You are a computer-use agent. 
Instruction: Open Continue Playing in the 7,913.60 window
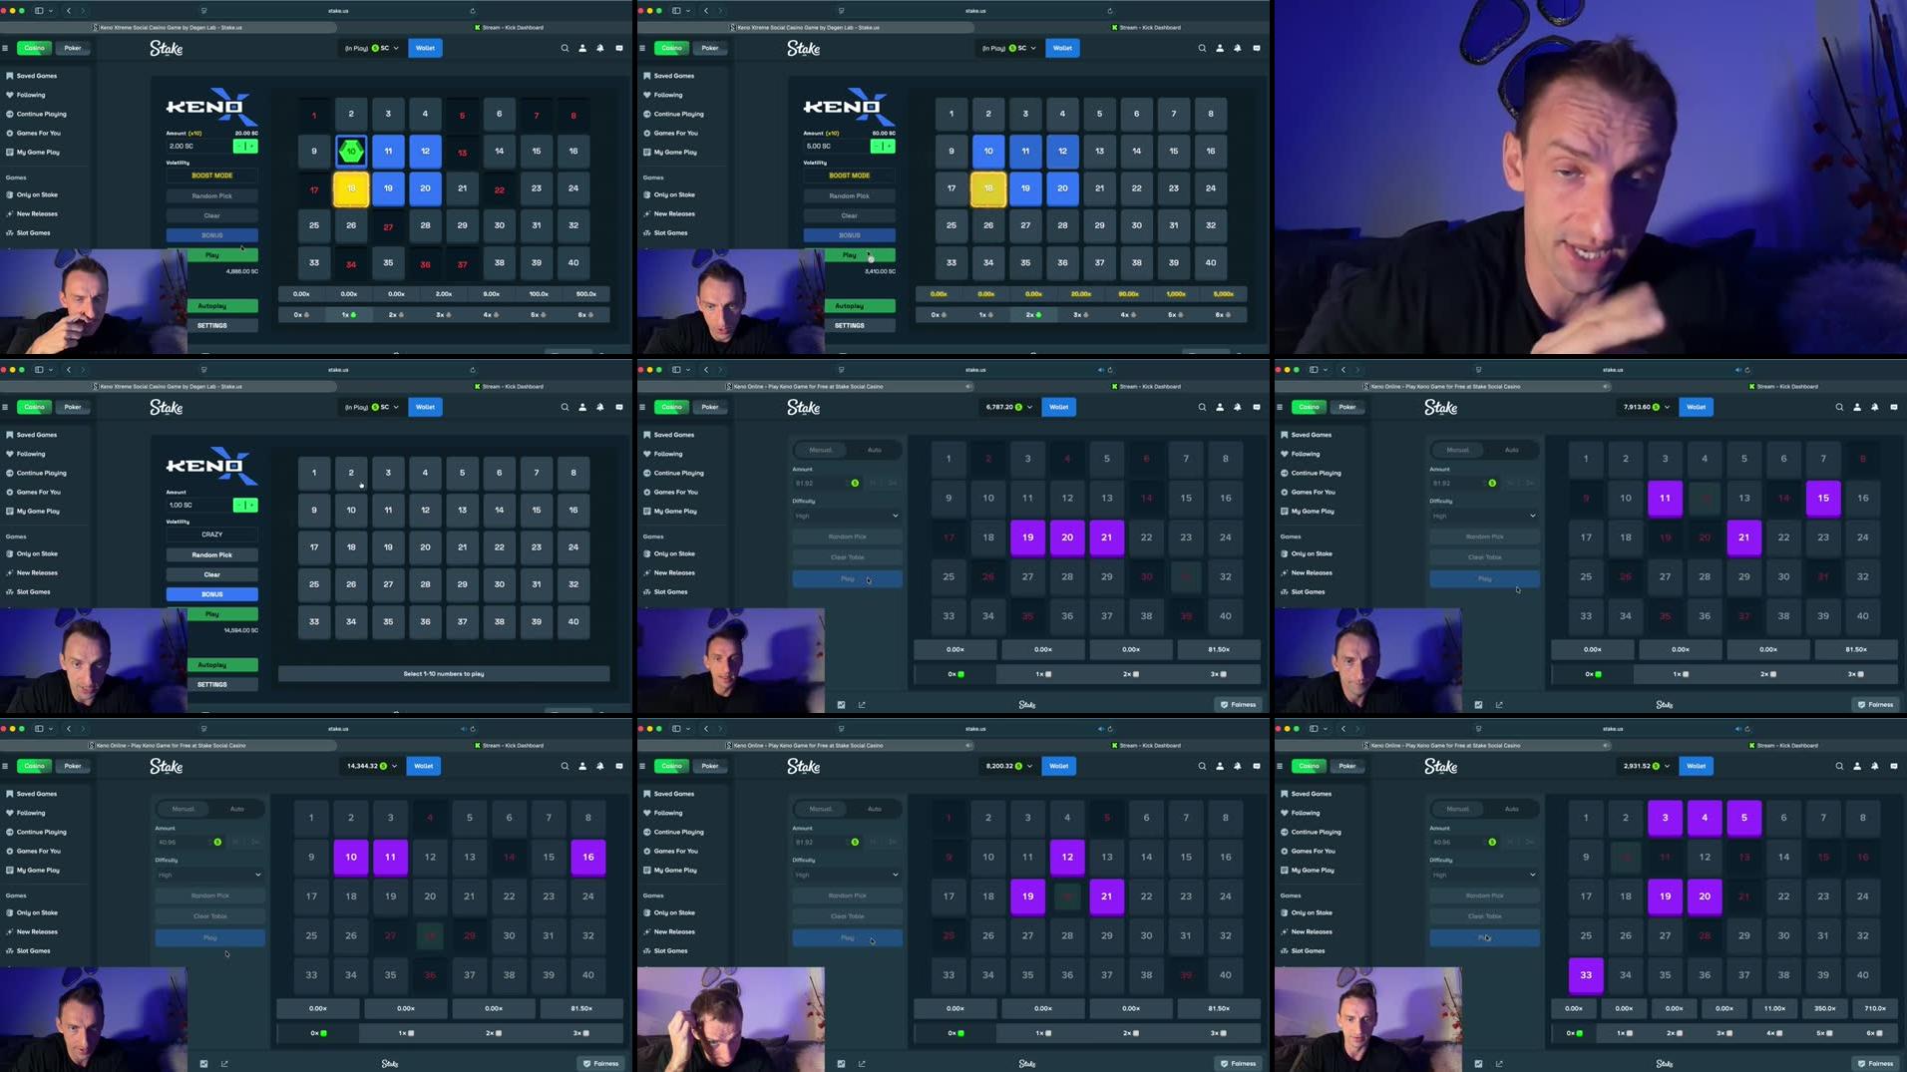pyautogui.click(x=1317, y=473)
